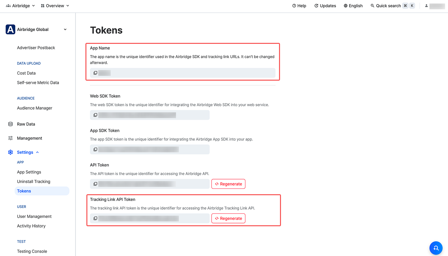Screen dimensions: 448x256
Task: Open the support chat bubble
Action: 436,248
